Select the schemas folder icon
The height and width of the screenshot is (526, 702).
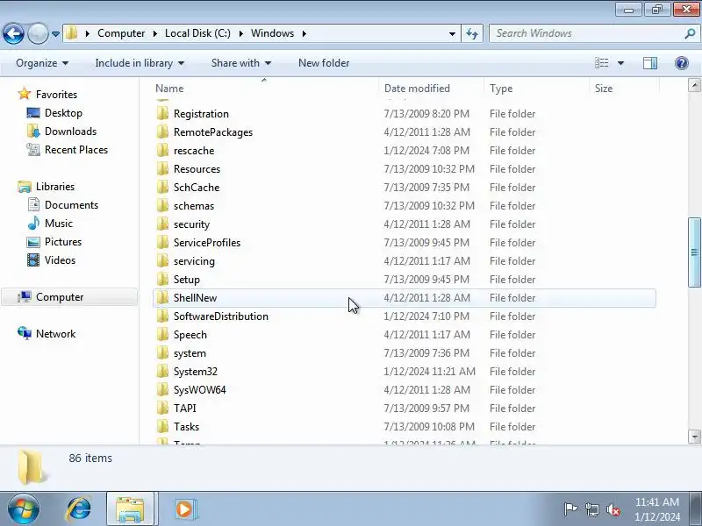point(163,205)
